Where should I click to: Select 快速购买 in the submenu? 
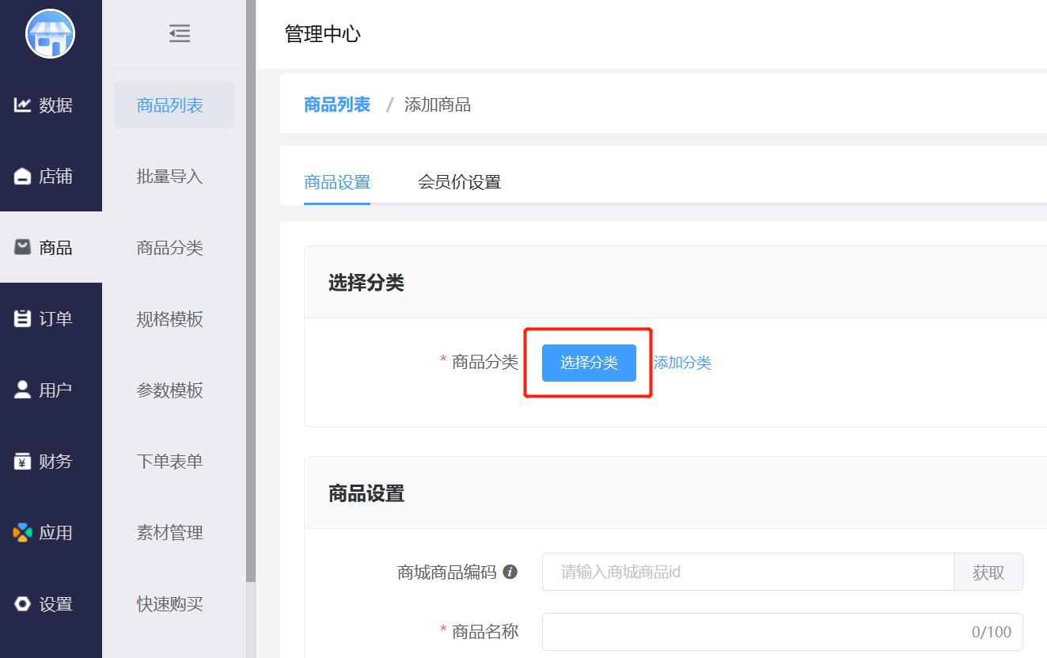click(170, 603)
